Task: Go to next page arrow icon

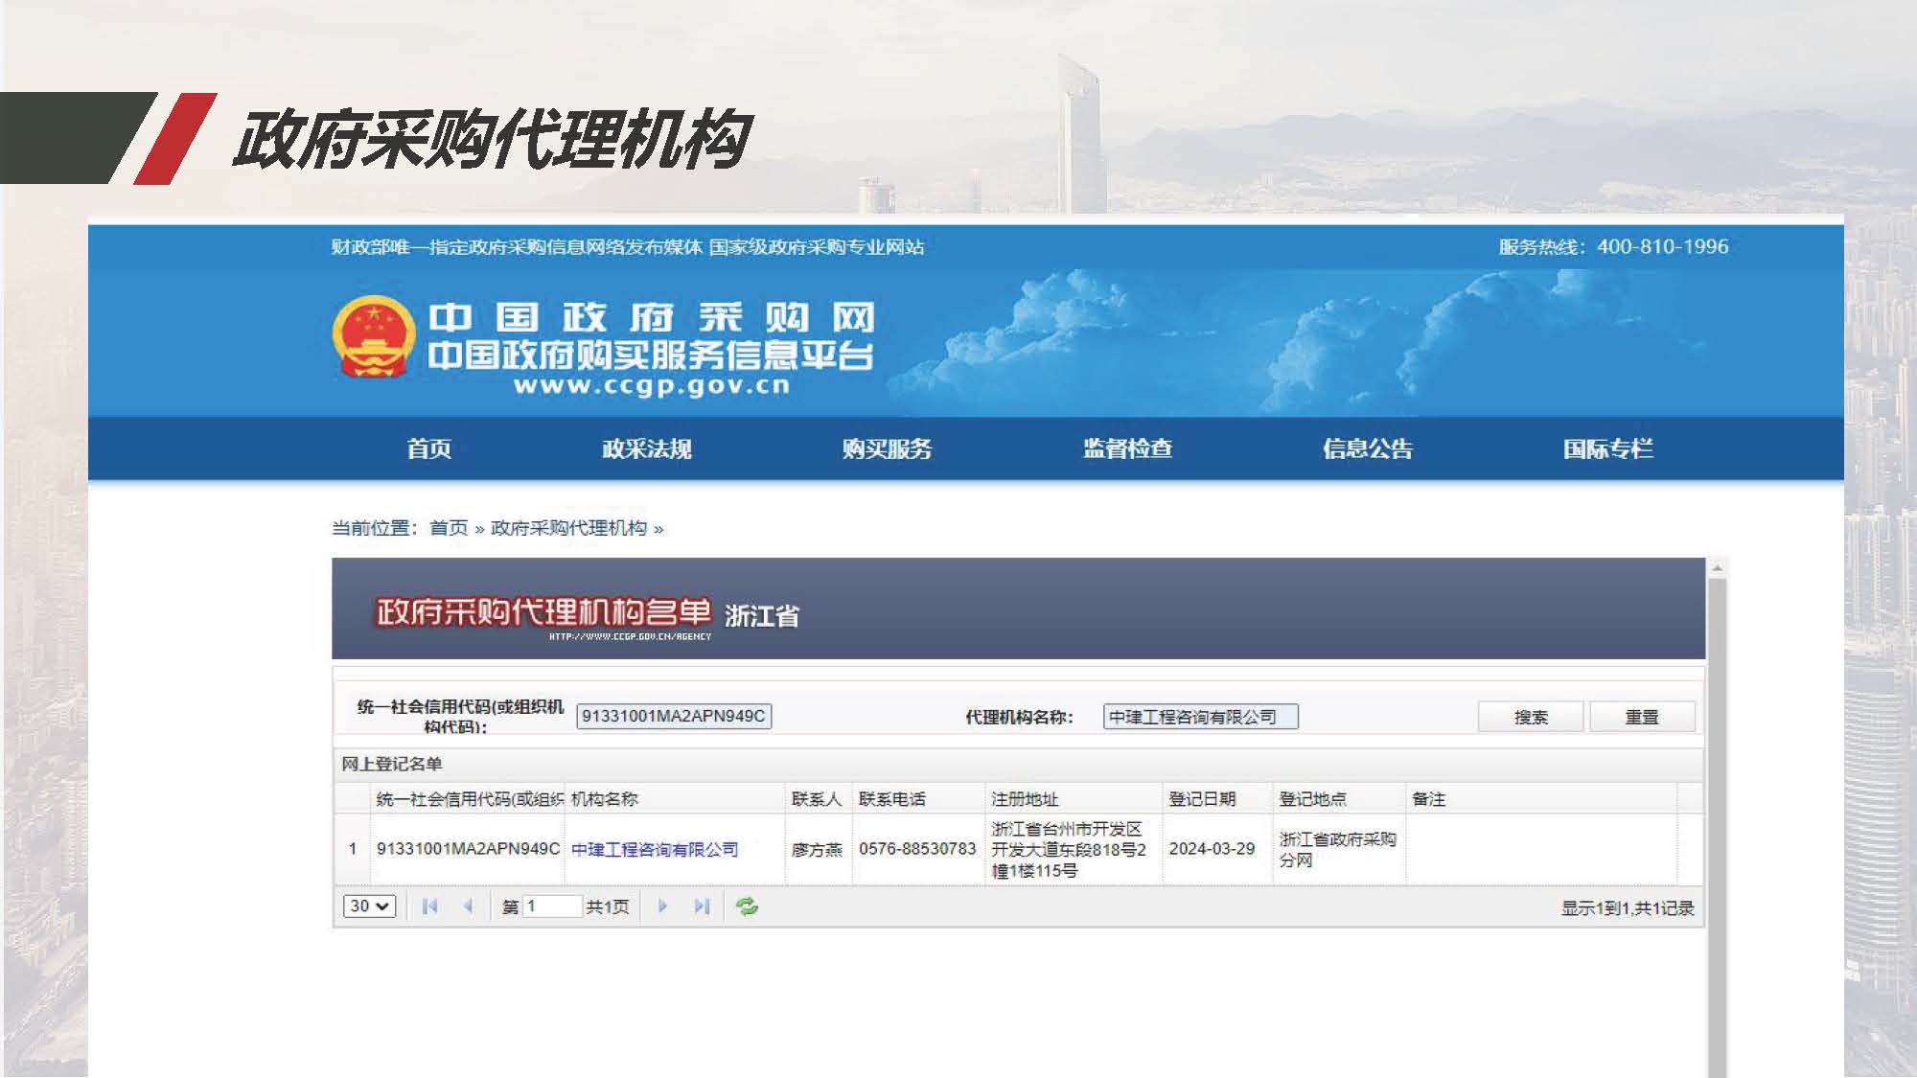Action: click(x=662, y=906)
